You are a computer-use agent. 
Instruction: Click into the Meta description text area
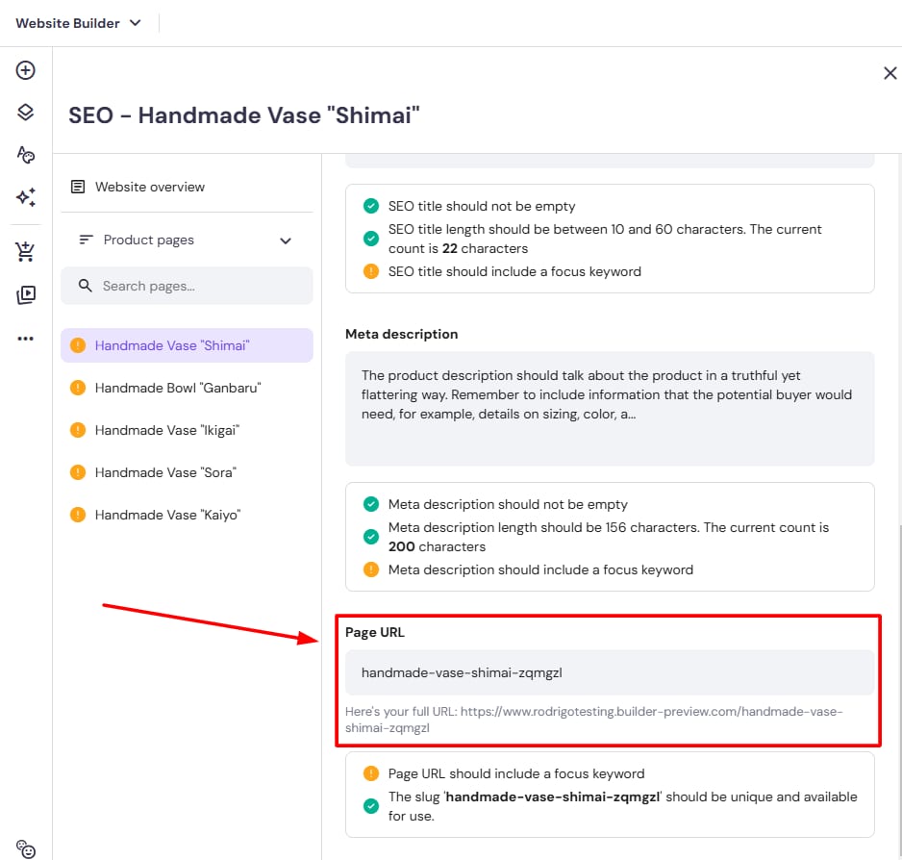[610, 408]
